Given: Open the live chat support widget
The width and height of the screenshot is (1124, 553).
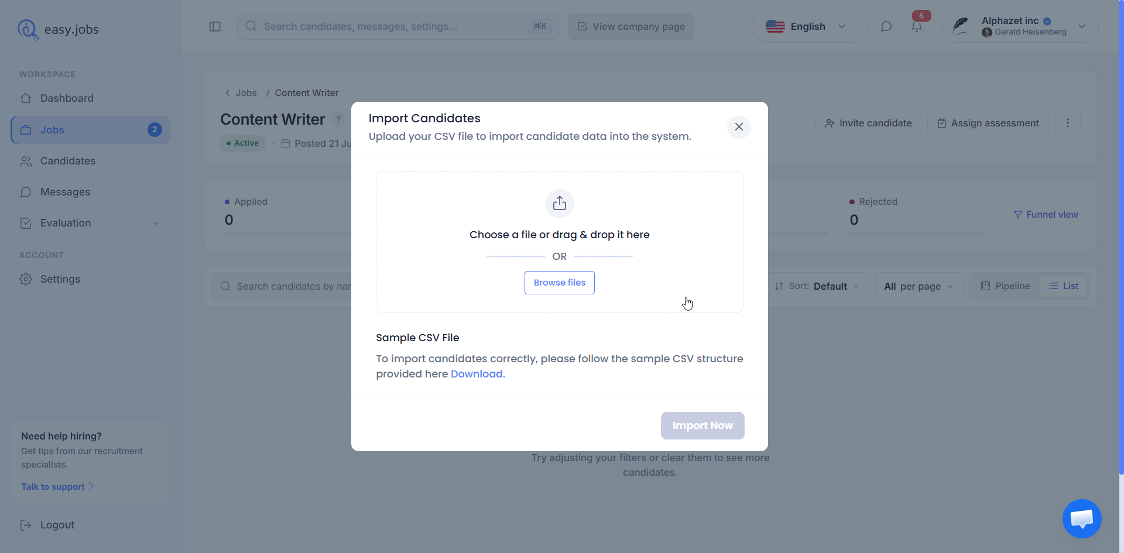Looking at the screenshot, I should [1082, 518].
